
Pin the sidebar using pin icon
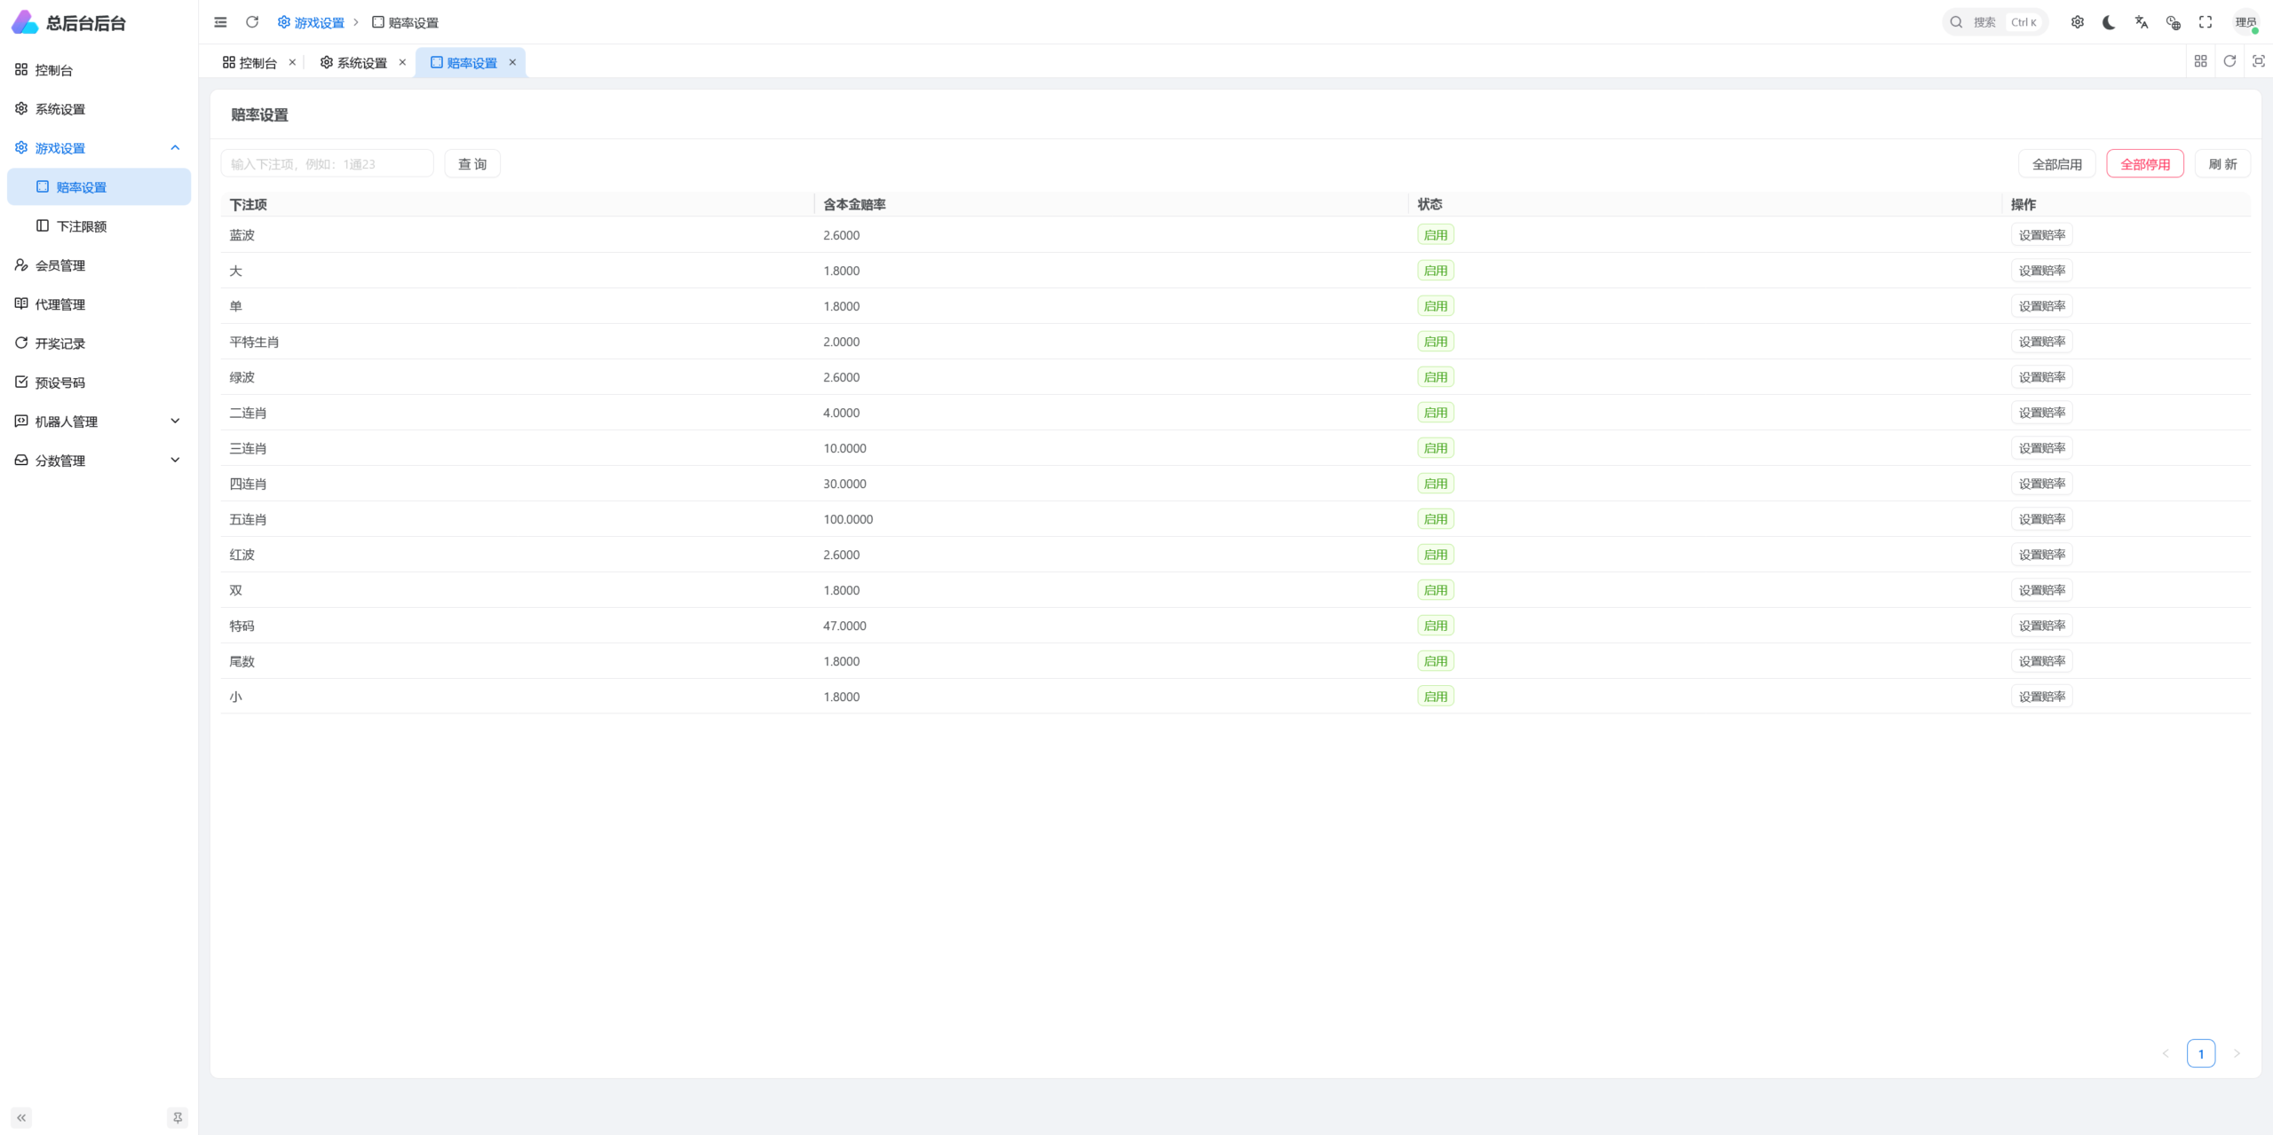point(178,1118)
